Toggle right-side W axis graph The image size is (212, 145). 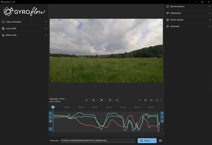[162, 125]
